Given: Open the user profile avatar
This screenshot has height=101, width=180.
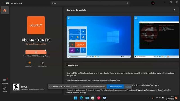Looking at the screenshot, I should click(x=153, y=3).
